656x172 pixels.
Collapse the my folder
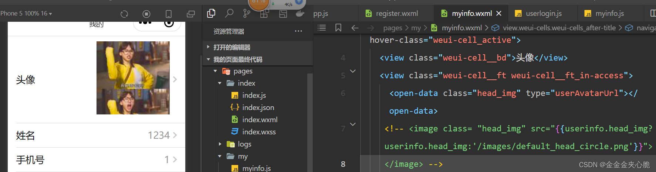coord(220,156)
